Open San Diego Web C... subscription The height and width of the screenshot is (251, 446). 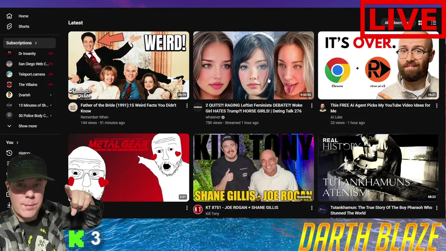coord(29,64)
